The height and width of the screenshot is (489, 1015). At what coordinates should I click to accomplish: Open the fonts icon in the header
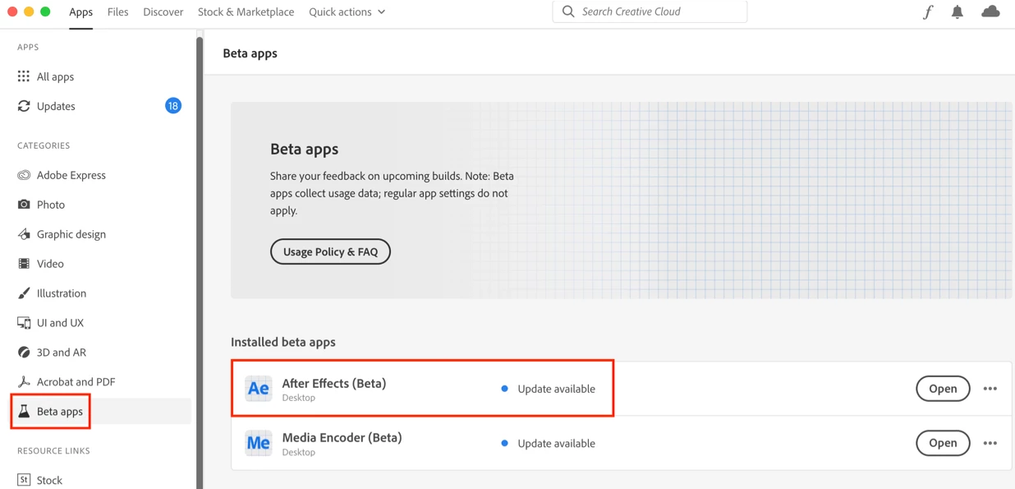928,12
